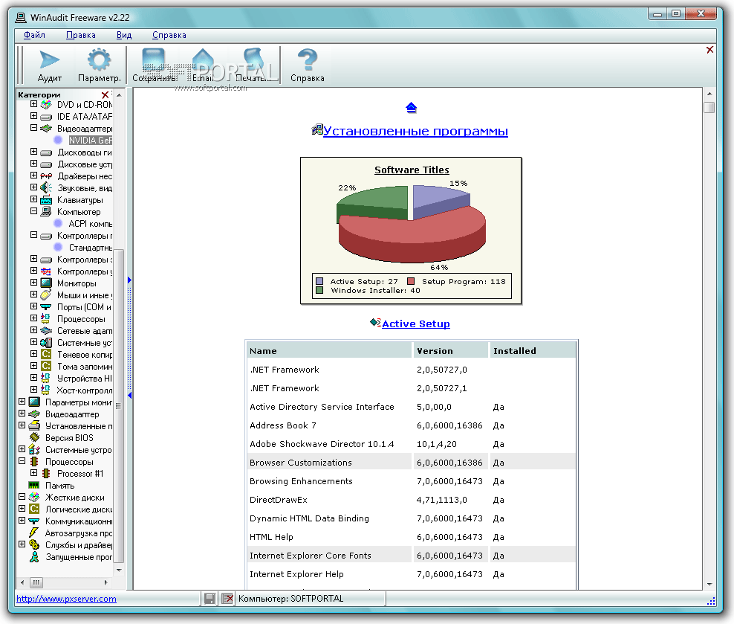Viewport: 734px width, 624px height.
Task: Open the Файл menu
Action: (x=35, y=35)
